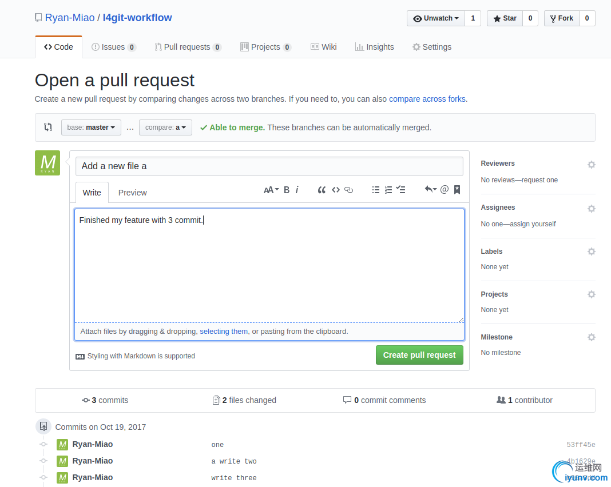Open the Issues tab
The image size is (611, 487).
113,47
